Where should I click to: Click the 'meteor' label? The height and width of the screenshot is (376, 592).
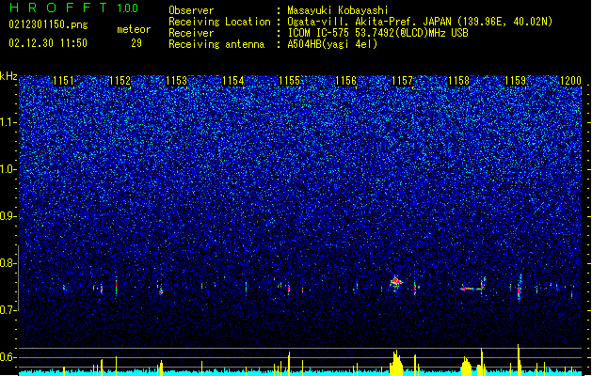(134, 29)
